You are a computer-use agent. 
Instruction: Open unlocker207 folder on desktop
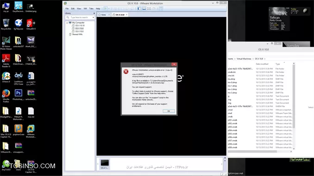tap(18, 42)
